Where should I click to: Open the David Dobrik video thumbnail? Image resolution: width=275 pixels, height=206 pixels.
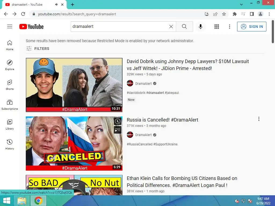tap(74, 85)
